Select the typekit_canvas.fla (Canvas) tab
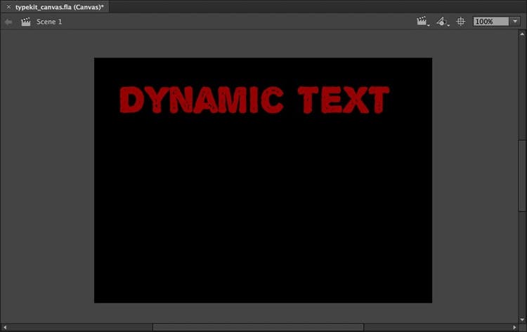 pos(60,6)
